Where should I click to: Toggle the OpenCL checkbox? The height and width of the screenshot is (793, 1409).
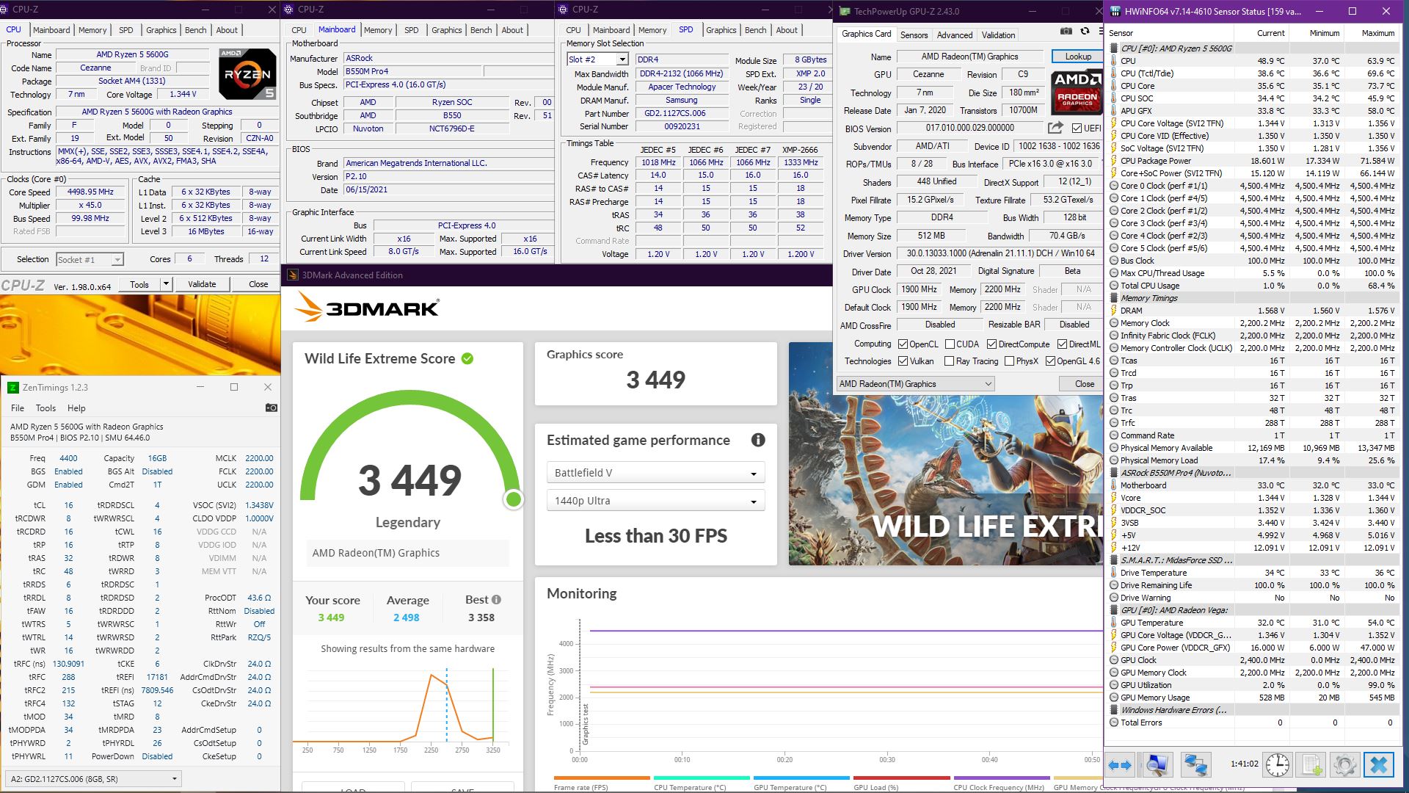click(903, 344)
